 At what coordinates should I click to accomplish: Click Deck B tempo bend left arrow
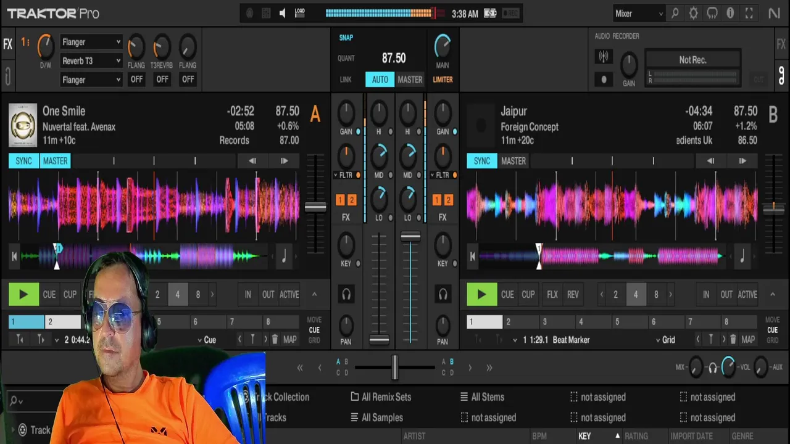pyautogui.click(x=710, y=161)
